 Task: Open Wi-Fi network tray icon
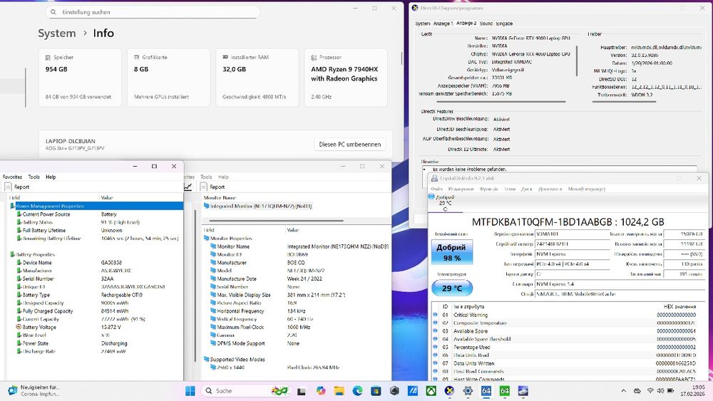point(650,390)
